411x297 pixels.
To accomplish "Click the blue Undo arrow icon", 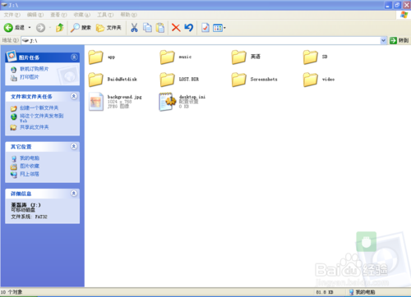I will coord(188,28).
